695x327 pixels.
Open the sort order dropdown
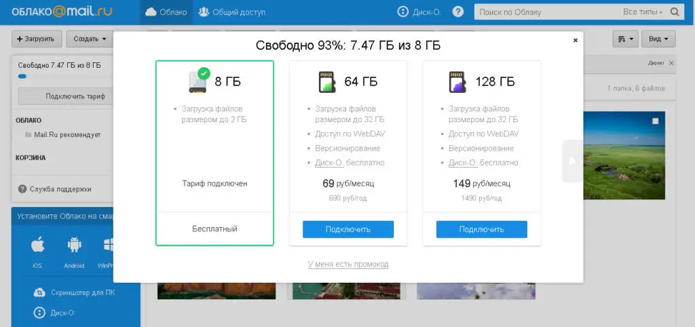point(626,39)
